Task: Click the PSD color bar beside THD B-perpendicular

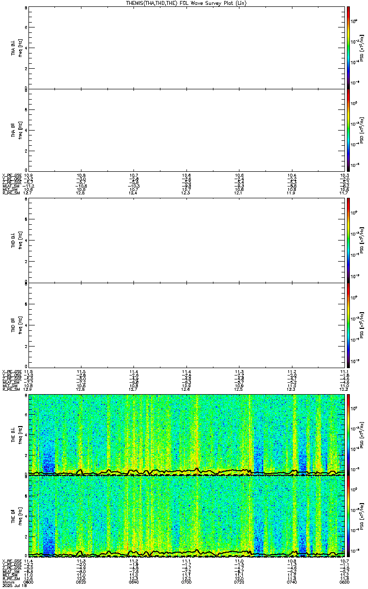Action: tap(348, 241)
